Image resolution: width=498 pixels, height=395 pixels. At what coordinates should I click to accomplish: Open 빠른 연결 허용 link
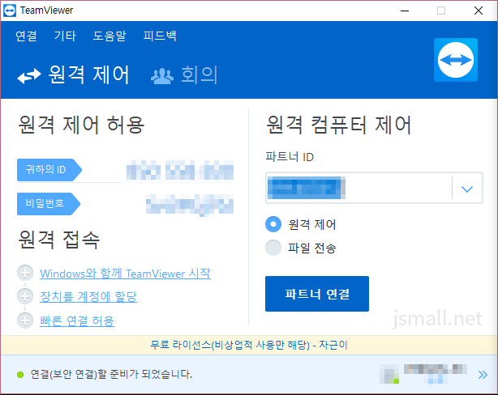[77, 321]
